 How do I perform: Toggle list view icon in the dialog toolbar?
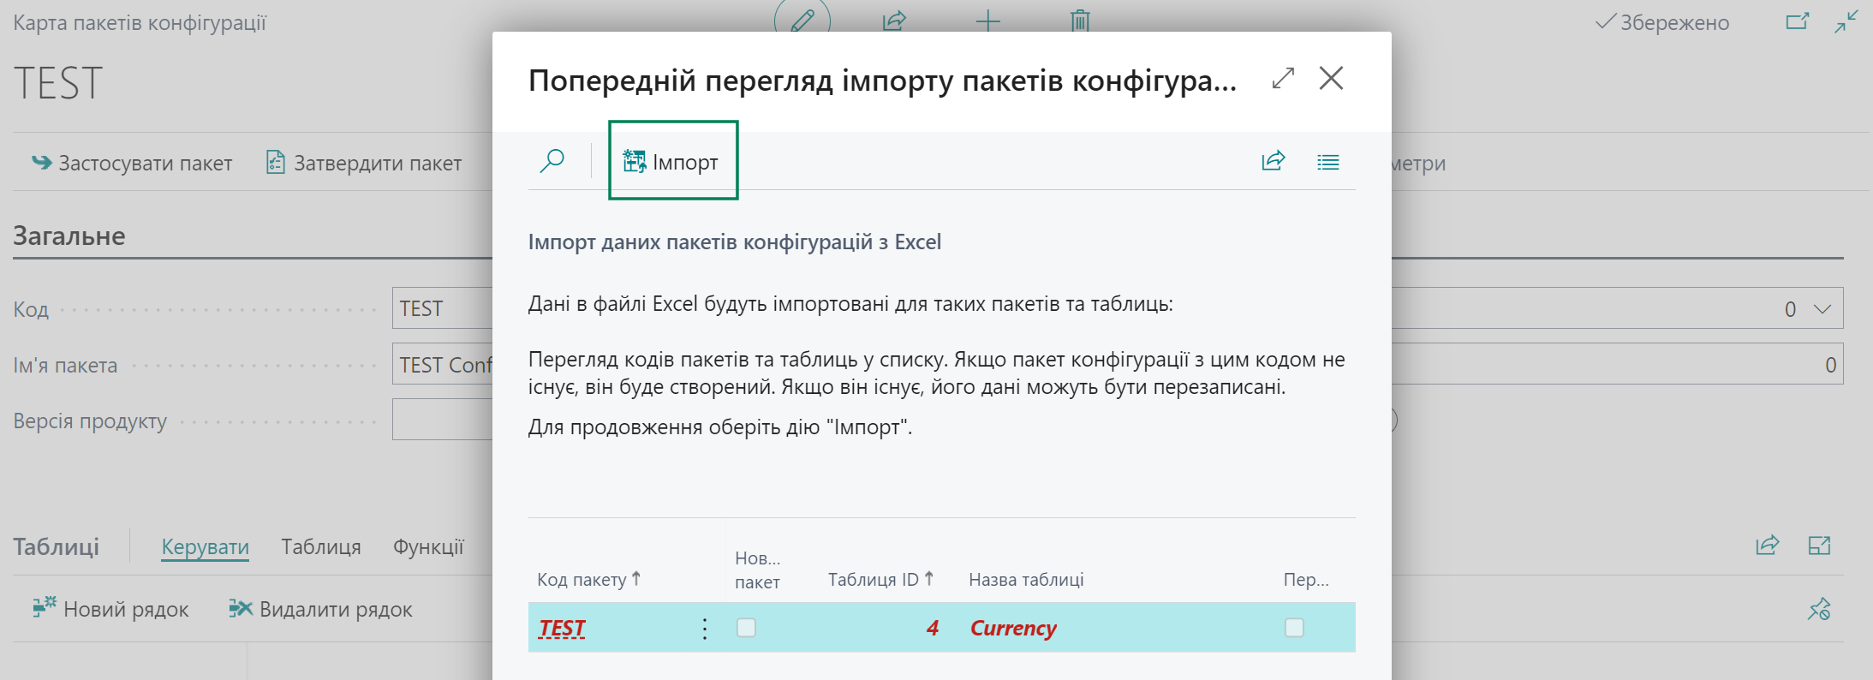pos(1328,162)
